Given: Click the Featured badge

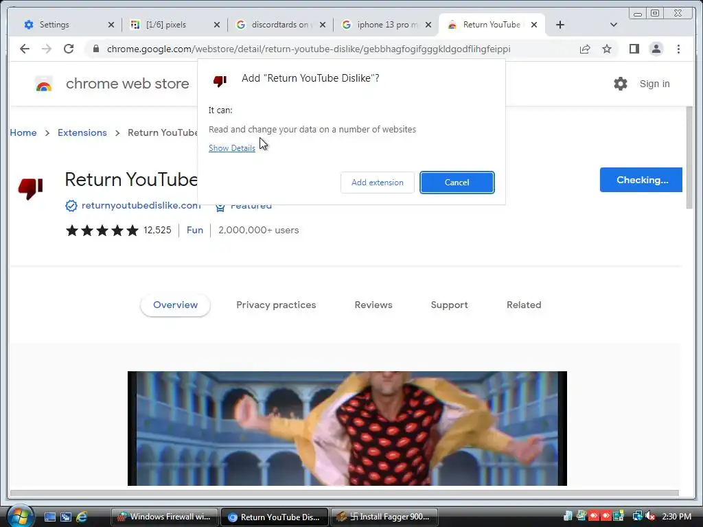Looking at the screenshot, I should pyautogui.click(x=244, y=206).
